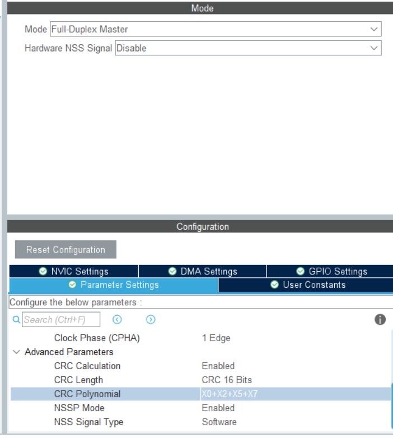This screenshot has height=438, width=393.
Task: Switch to the GPIO Settings tab
Action: [330, 271]
